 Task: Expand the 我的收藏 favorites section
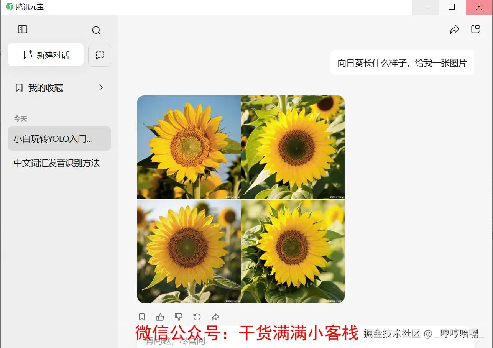pyautogui.click(x=101, y=87)
